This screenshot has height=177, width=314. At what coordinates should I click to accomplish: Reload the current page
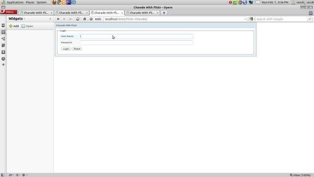(78, 19)
